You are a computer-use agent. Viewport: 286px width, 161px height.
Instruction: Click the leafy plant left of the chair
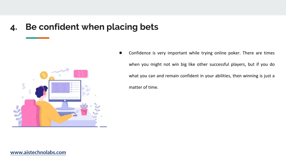[18, 113]
